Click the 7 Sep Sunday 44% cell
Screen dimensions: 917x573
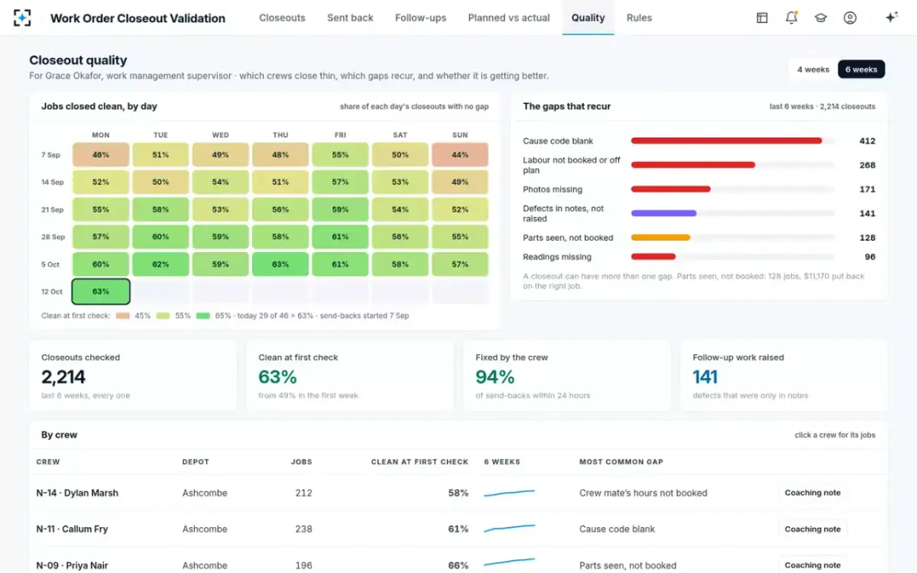[x=460, y=154]
